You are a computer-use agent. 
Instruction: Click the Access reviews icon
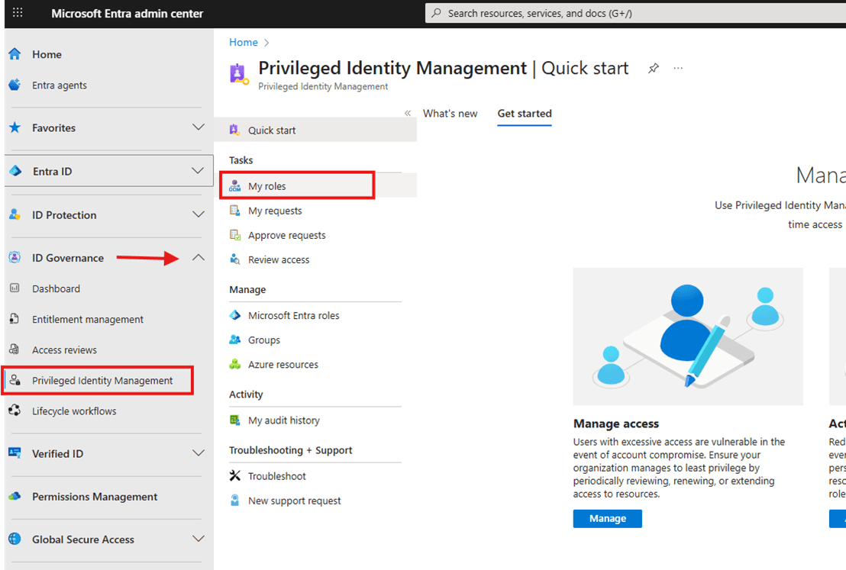coord(15,349)
